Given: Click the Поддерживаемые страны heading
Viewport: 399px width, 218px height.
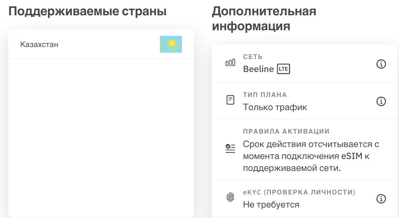Looking at the screenshot, I should click(88, 11).
